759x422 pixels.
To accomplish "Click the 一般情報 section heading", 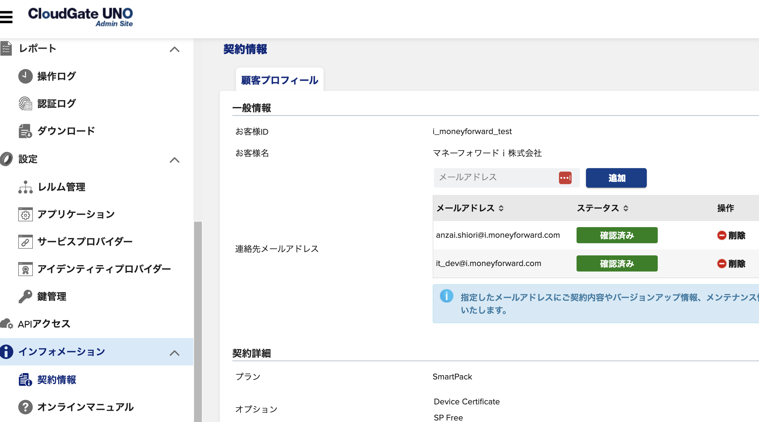I will (x=251, y=108).
